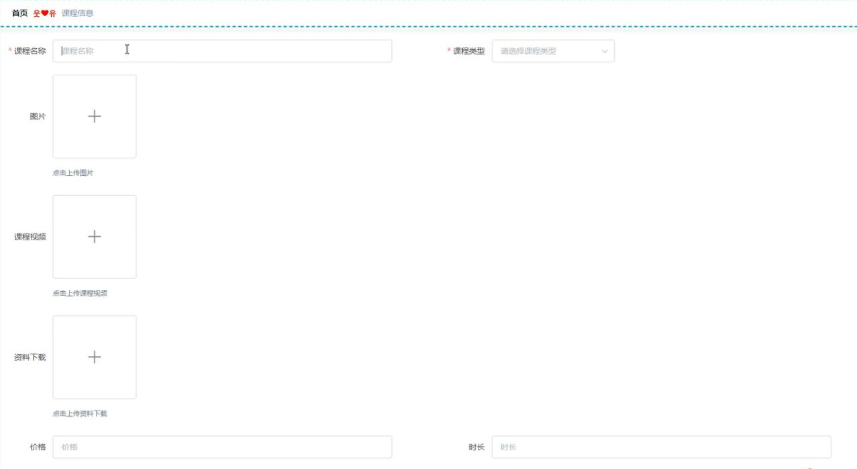Focus the 价格 input field
Image resolution: width=857 pixels, height=469 pixels.
222,447
